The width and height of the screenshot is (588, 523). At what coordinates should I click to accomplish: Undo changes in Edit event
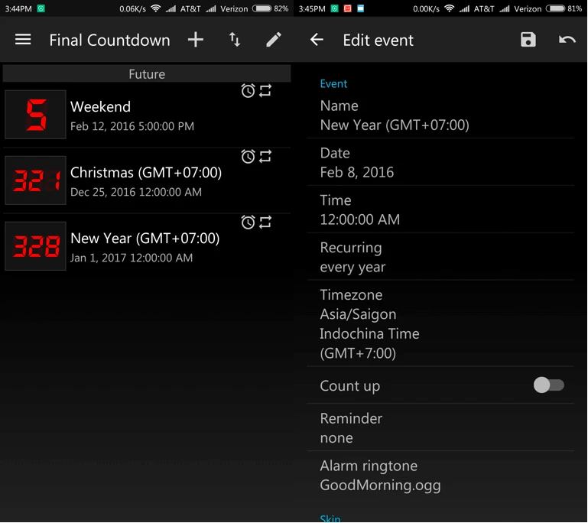(x=567, y=39)
